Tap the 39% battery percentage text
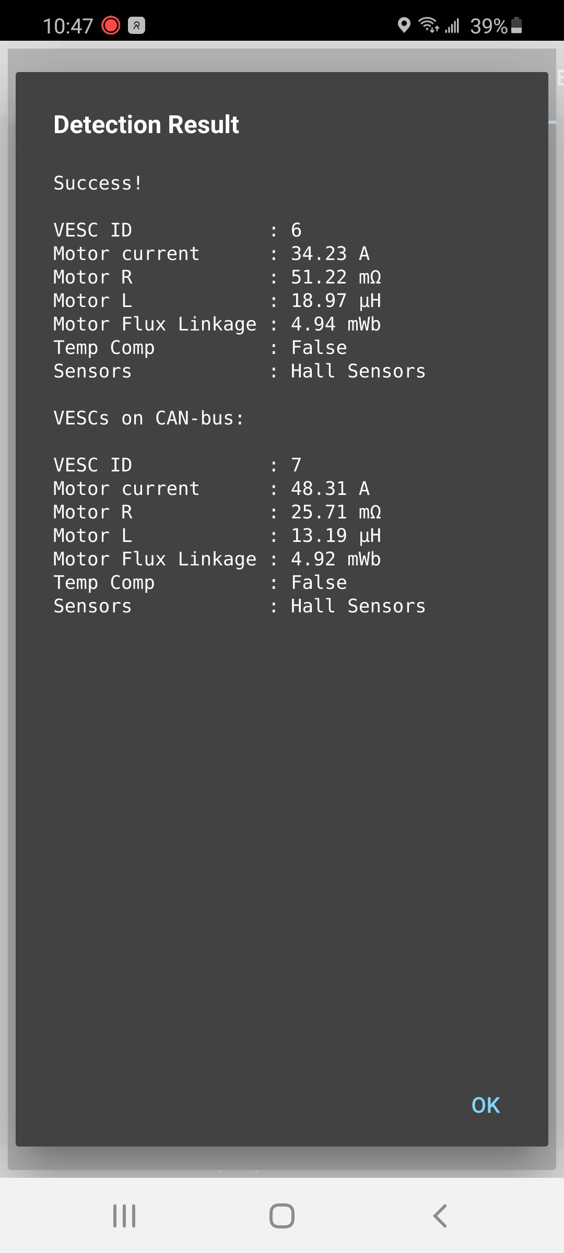 pos(488,26)
